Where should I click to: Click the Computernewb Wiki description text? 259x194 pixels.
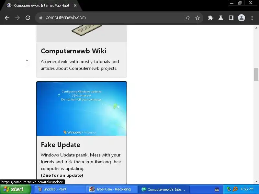click(x=80, y=65)
